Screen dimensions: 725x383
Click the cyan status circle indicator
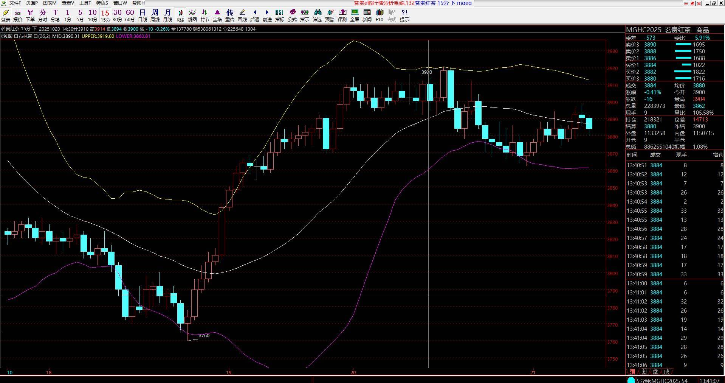[x=631, y=380]
